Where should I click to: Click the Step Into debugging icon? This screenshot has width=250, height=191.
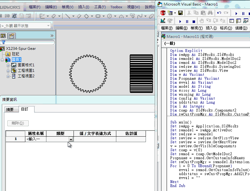point(208,20)
